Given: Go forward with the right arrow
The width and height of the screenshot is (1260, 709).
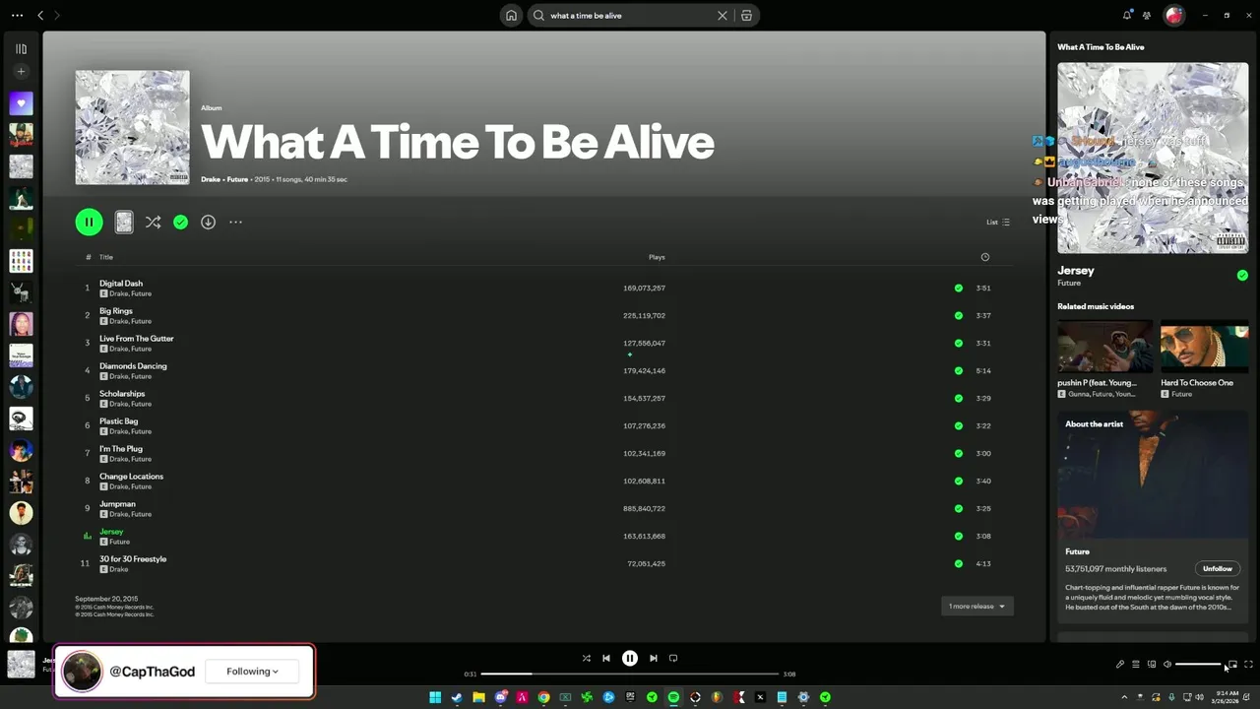Looking at the screenshot, I should 56,16.
